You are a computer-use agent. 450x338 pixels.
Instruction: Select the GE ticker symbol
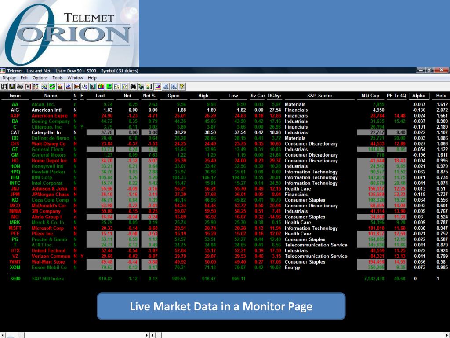pos(15,150)
